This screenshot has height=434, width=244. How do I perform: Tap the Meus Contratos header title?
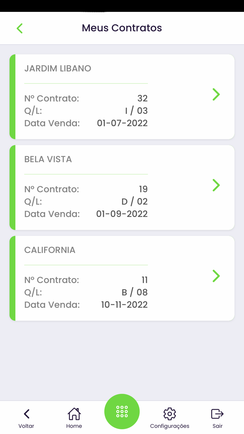122,28
